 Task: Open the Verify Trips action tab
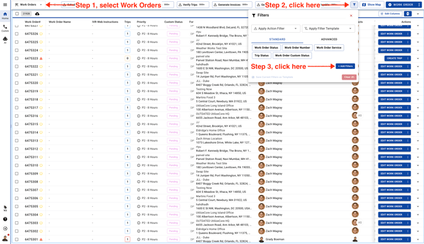click(193, 4)
